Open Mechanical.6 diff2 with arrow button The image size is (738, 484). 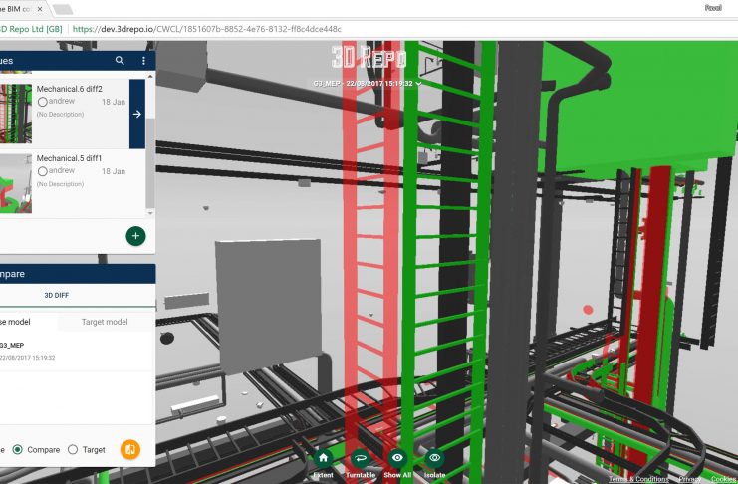click(136, 114)
